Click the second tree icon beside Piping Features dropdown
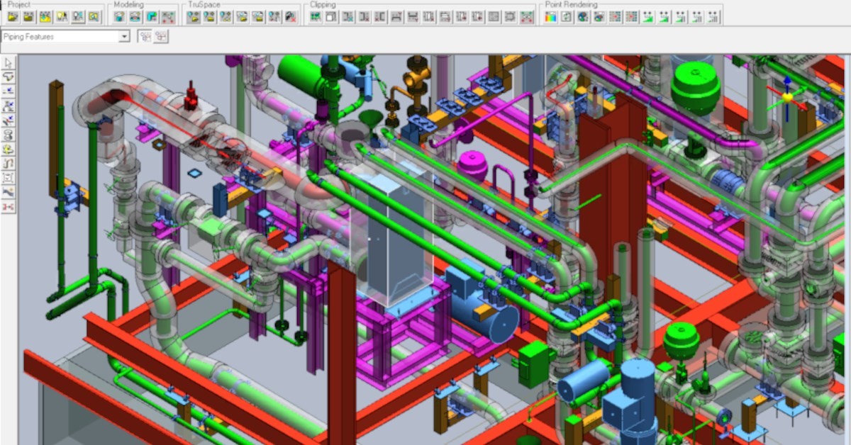 click(x=161, y=36)
